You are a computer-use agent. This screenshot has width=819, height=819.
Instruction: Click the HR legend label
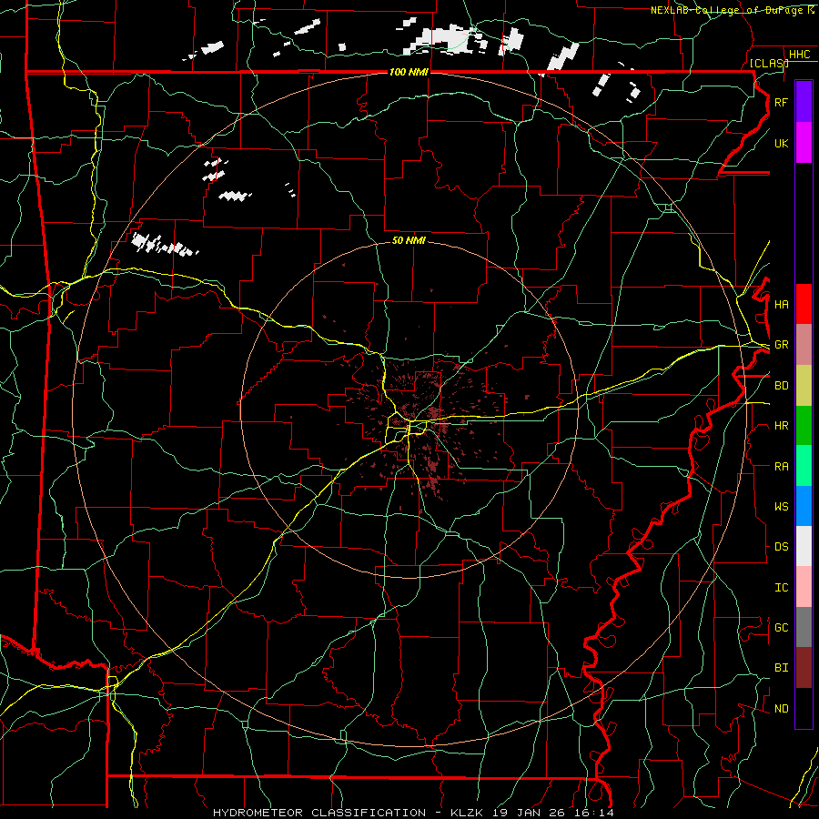pos(781,426)
